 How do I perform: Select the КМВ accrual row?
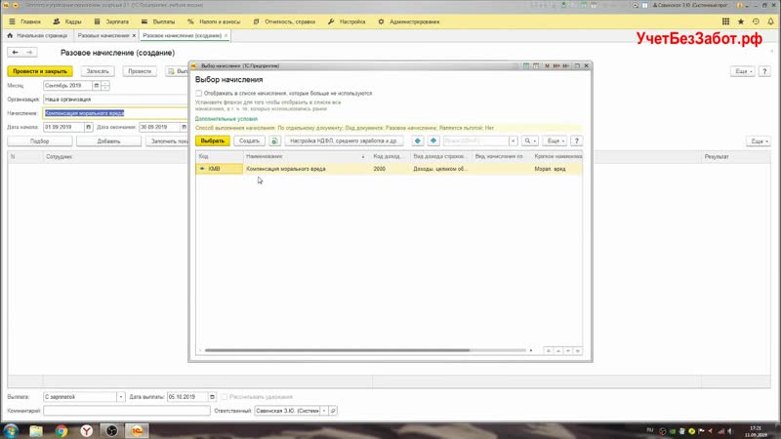pyautogui.click(x=285, y=168)
